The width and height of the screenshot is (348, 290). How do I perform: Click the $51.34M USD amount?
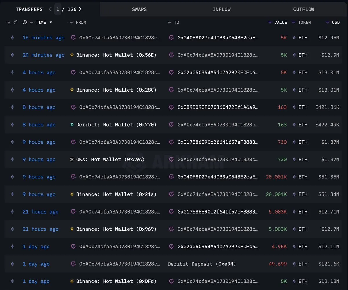(x=329, y=194)
